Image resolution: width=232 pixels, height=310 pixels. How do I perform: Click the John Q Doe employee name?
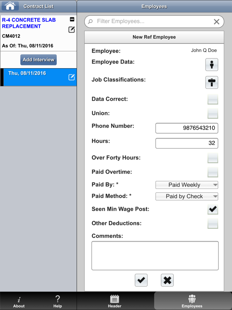tap(204, 50)
